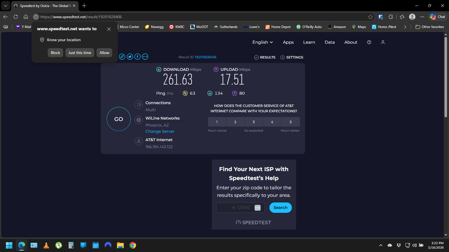Choose Just this time for location
The width and height of the screenshot is (449, 252).
pyautogui.click(x=80, y=52)
